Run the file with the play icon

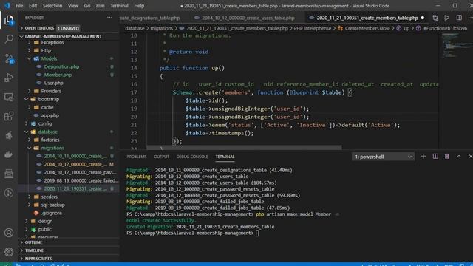tap(447, 18)
